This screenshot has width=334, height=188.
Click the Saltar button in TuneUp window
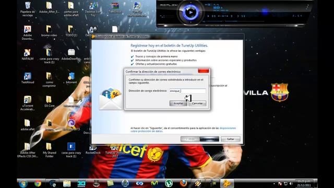[231, 139]
